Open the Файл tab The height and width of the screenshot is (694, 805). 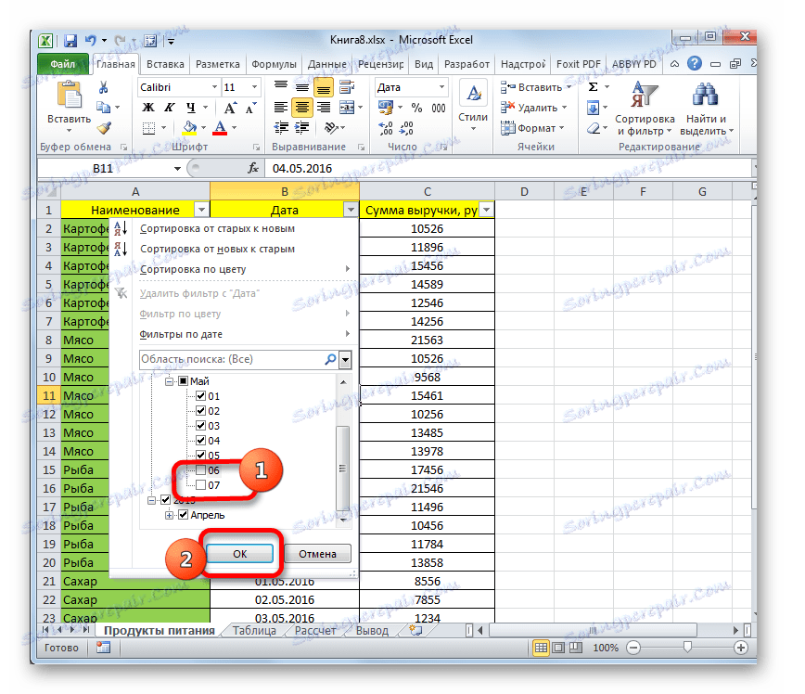tap(63, 64)
